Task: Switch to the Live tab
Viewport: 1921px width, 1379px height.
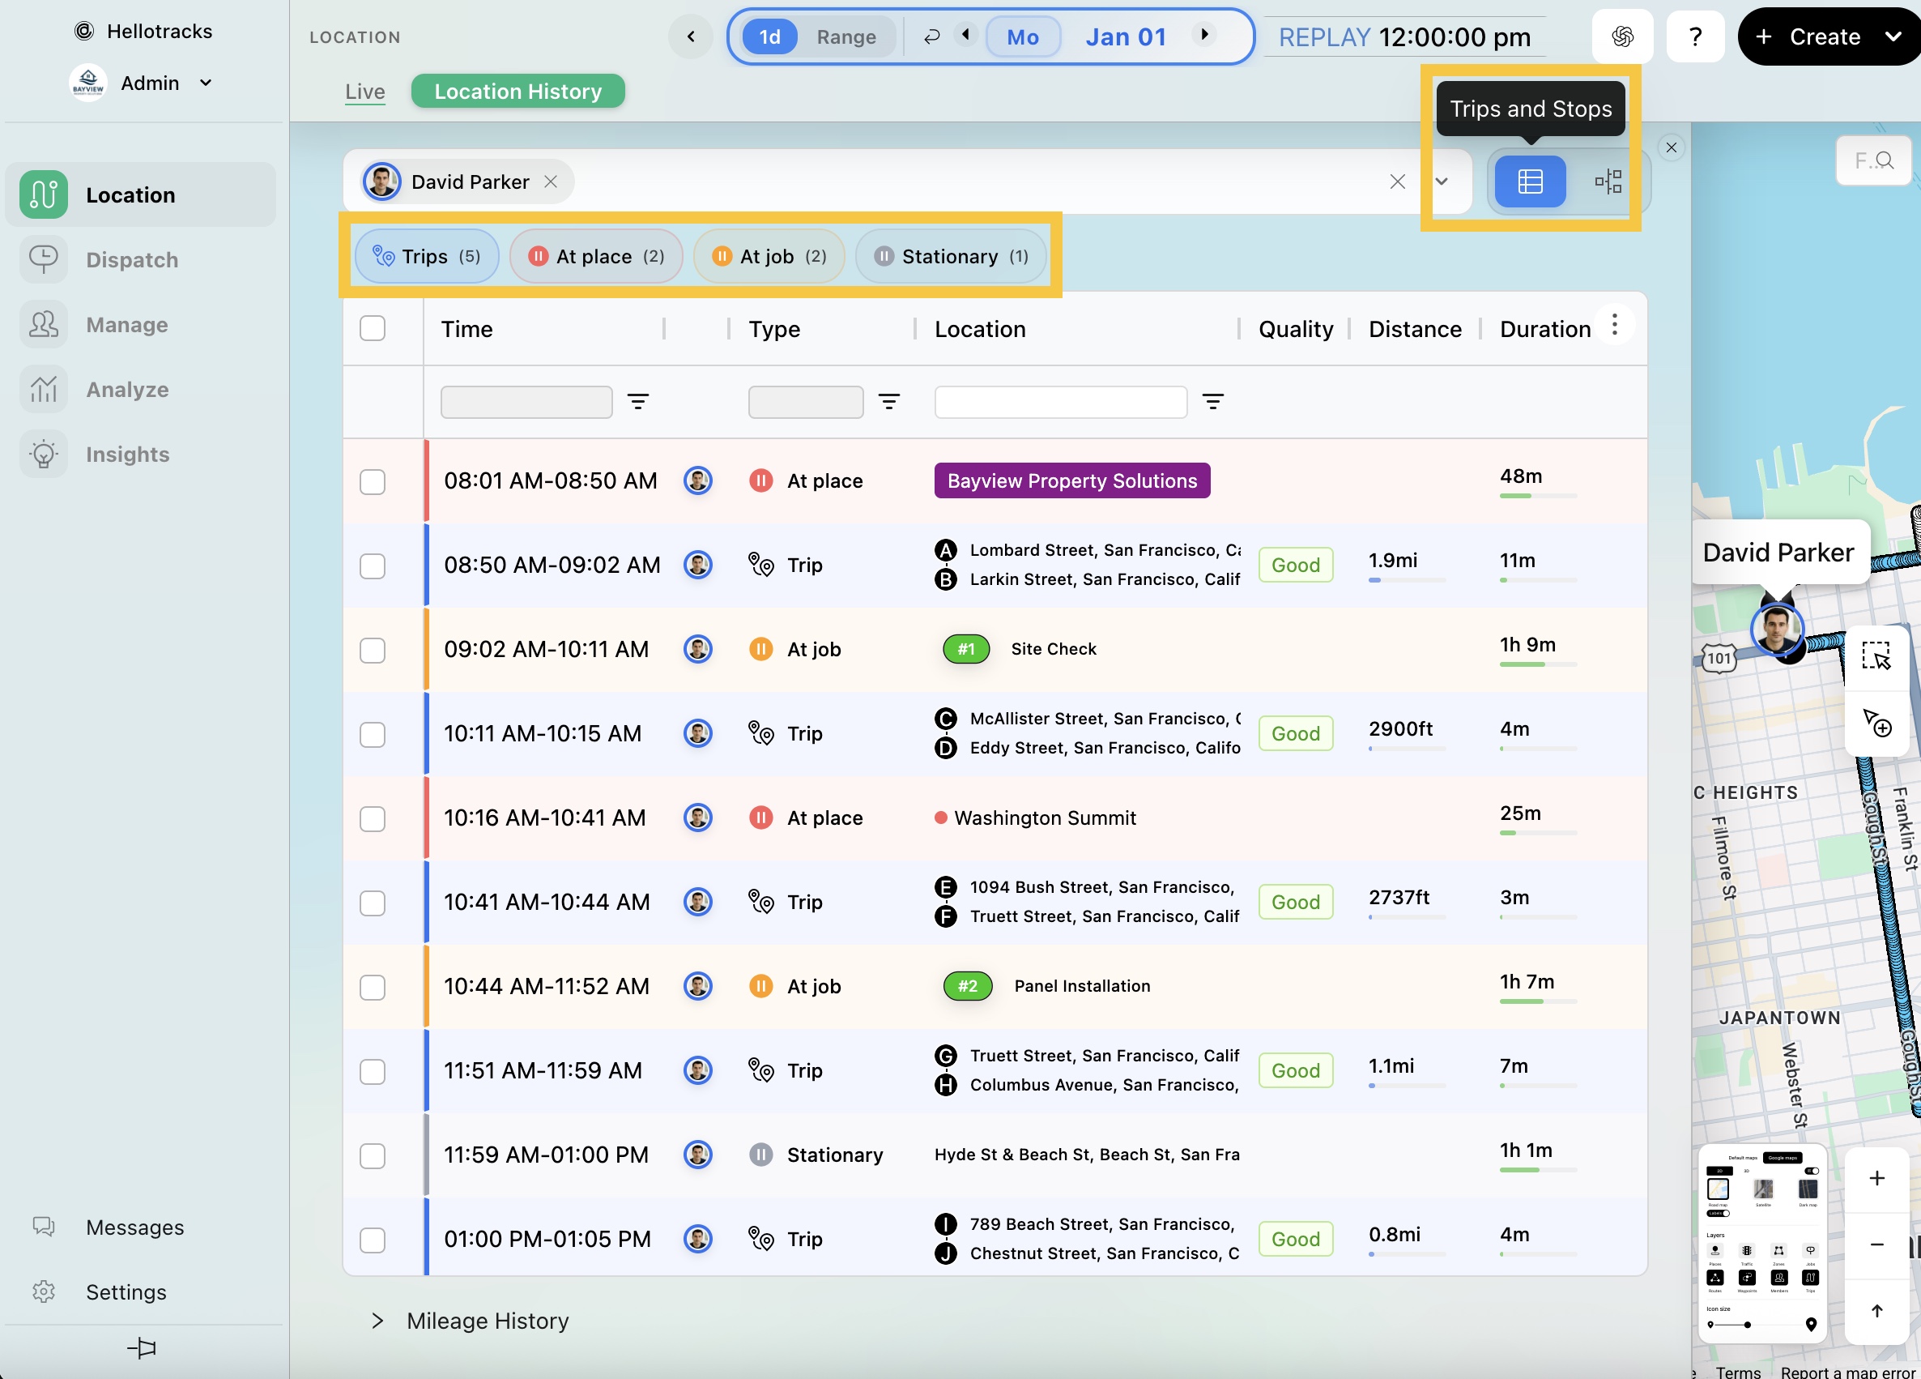Action: pos(364,92)
